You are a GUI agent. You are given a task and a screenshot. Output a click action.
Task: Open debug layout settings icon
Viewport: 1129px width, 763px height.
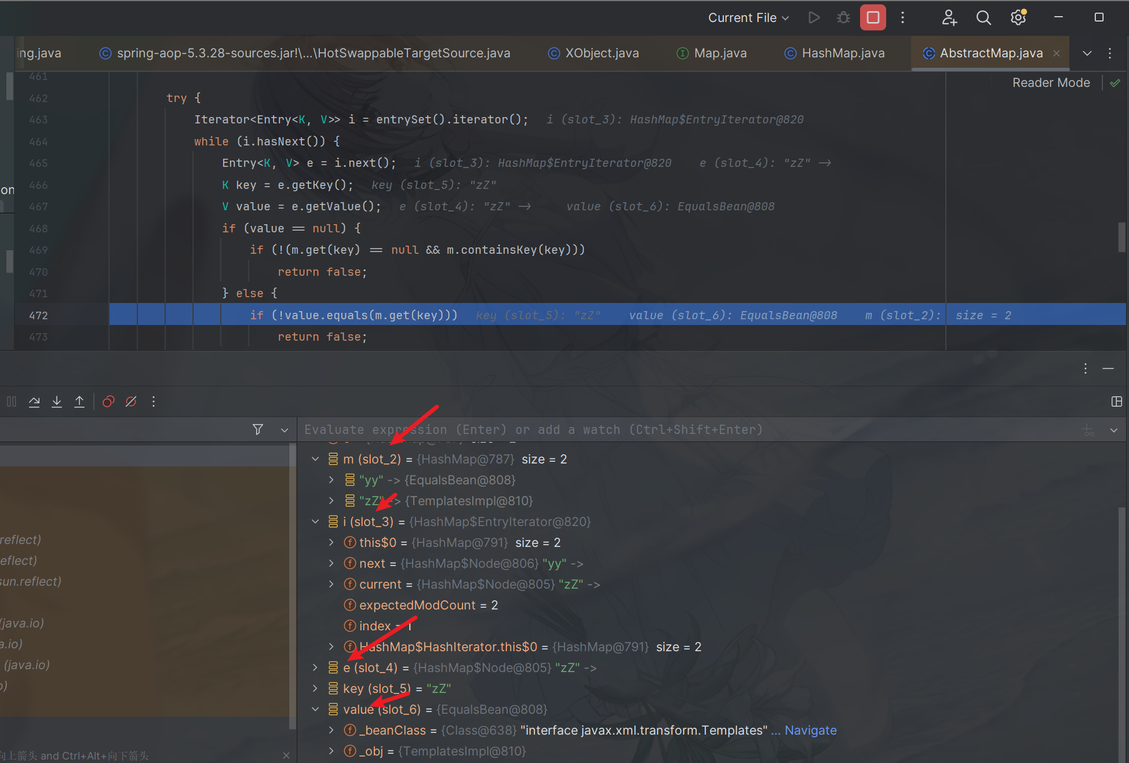(x=1116, y=401)
